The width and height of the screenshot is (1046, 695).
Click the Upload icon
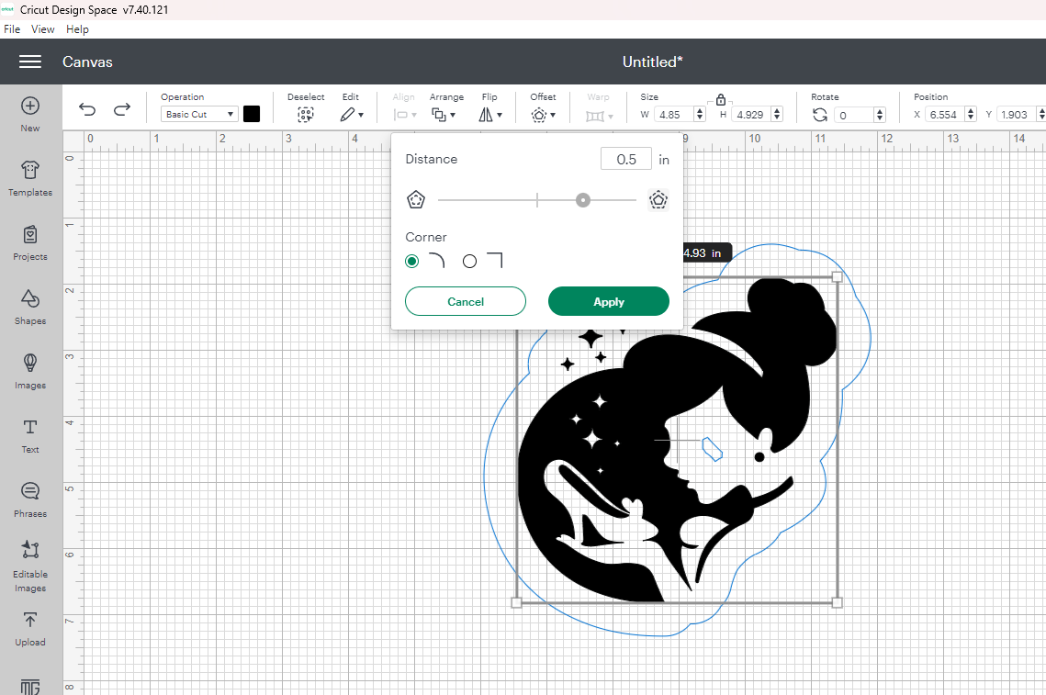(x=30, y=621)
